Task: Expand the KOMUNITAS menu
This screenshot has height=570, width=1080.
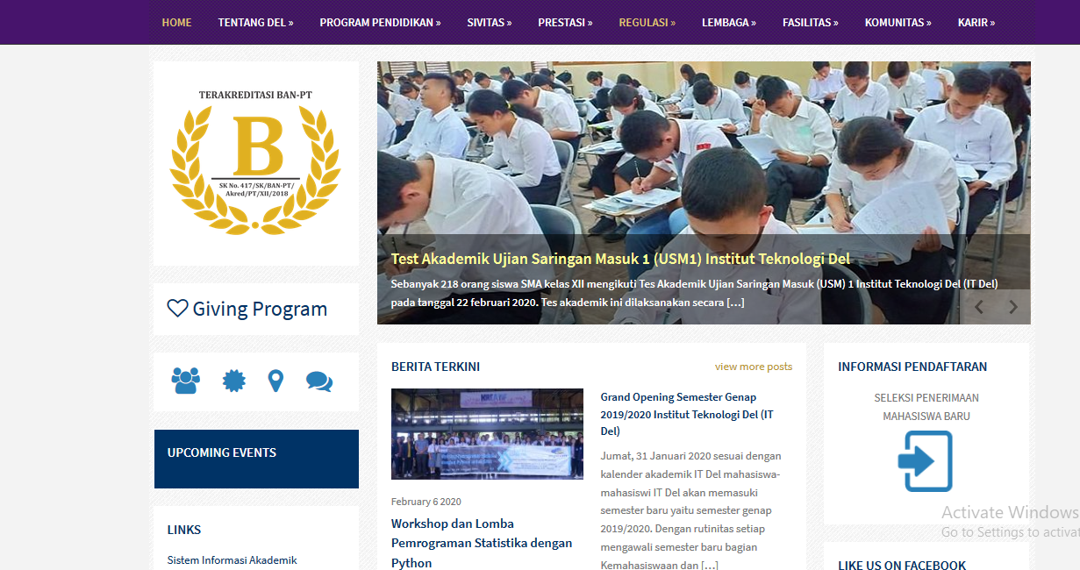Action: 898,22
